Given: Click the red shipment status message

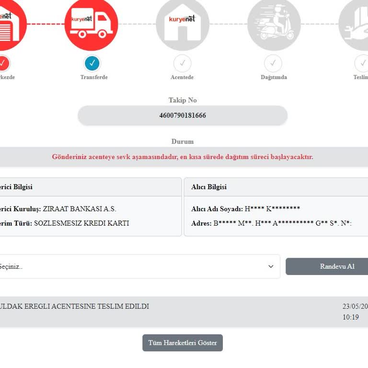Looking at the screenshot, I should tap(183, 157).
